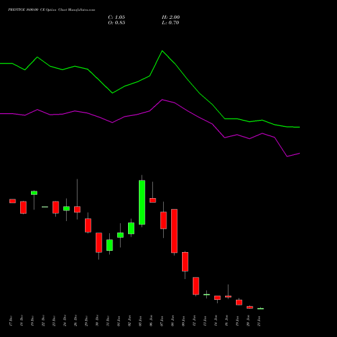
Task: Select the high value 'H: 2.00'
Action: [x=171, y=17]
